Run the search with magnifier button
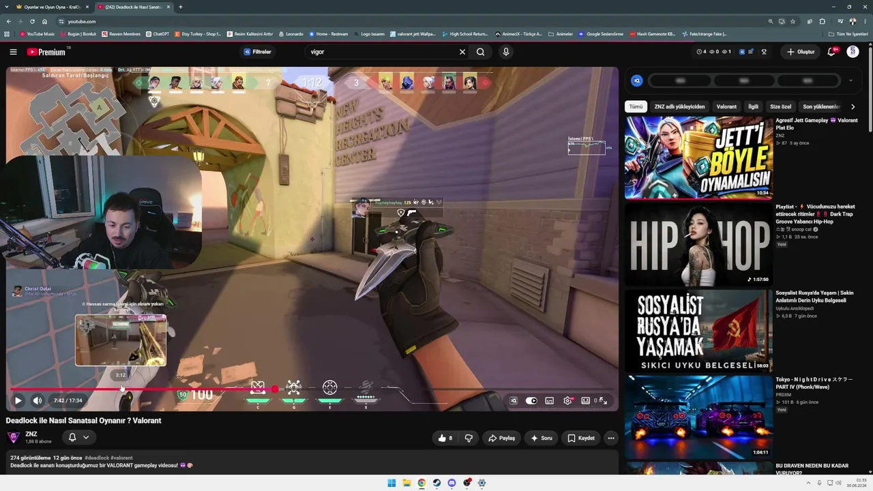The width and height of the screenshot is (873, 491). click(x=481, y=52)
